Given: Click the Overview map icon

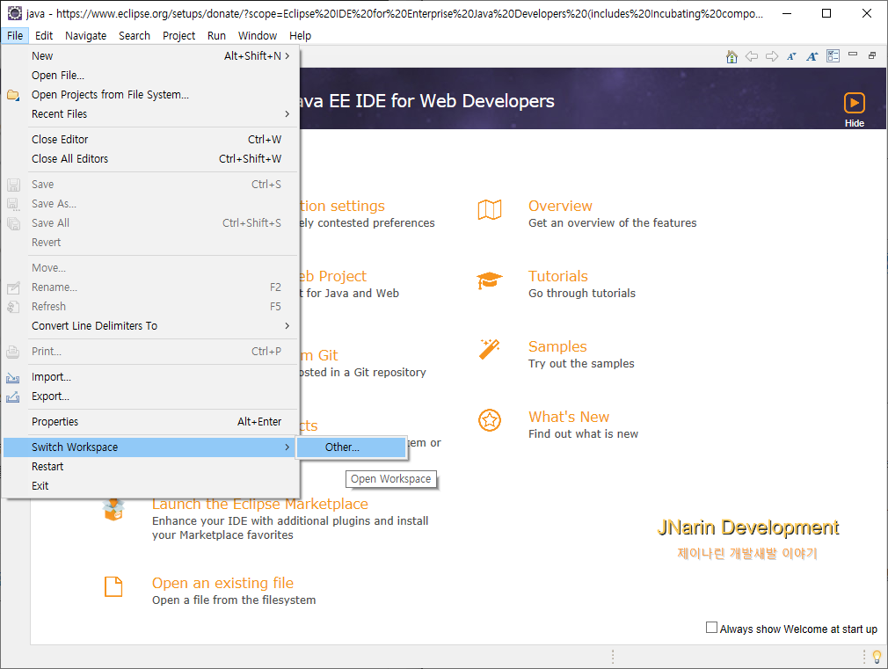Looking at the screenshot, I should pos(490,209).
